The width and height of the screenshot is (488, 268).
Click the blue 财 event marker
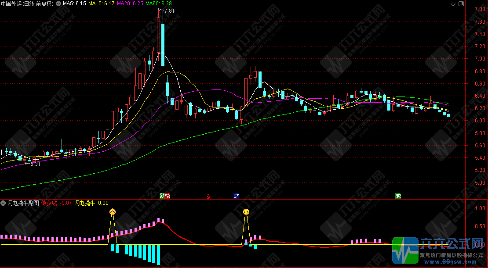tap(236, 196)
